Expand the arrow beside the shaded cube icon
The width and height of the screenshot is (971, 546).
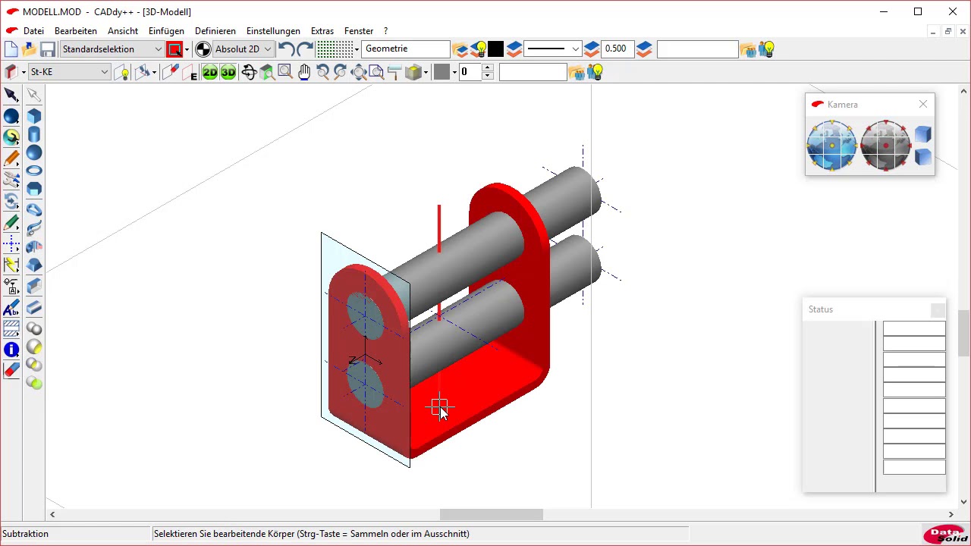[426, 73]
